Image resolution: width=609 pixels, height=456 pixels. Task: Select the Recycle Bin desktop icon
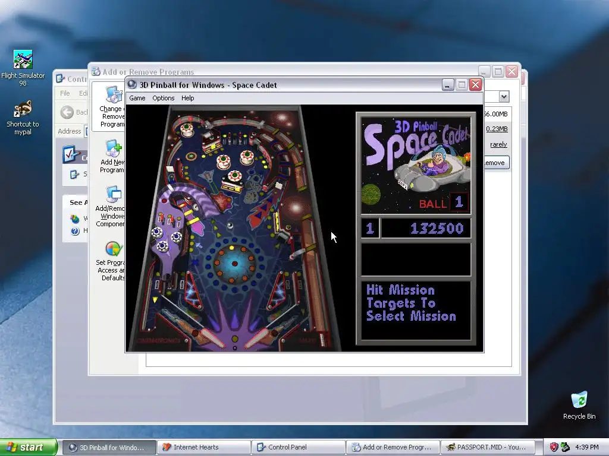click(579, 405)
